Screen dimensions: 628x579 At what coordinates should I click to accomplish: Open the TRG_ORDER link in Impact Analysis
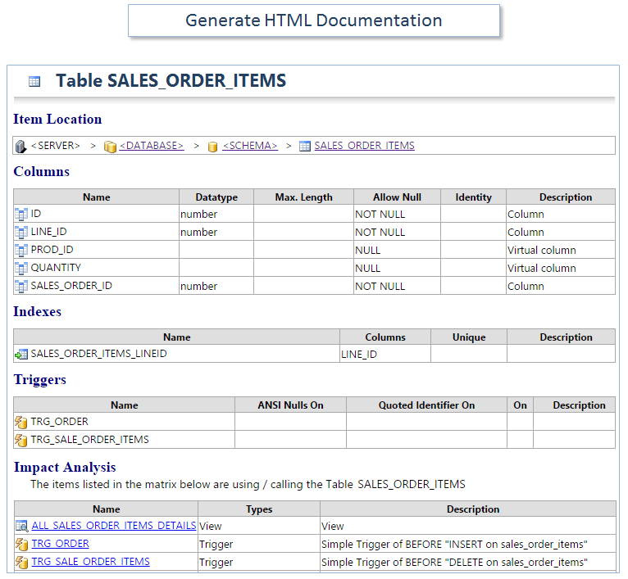60,544
